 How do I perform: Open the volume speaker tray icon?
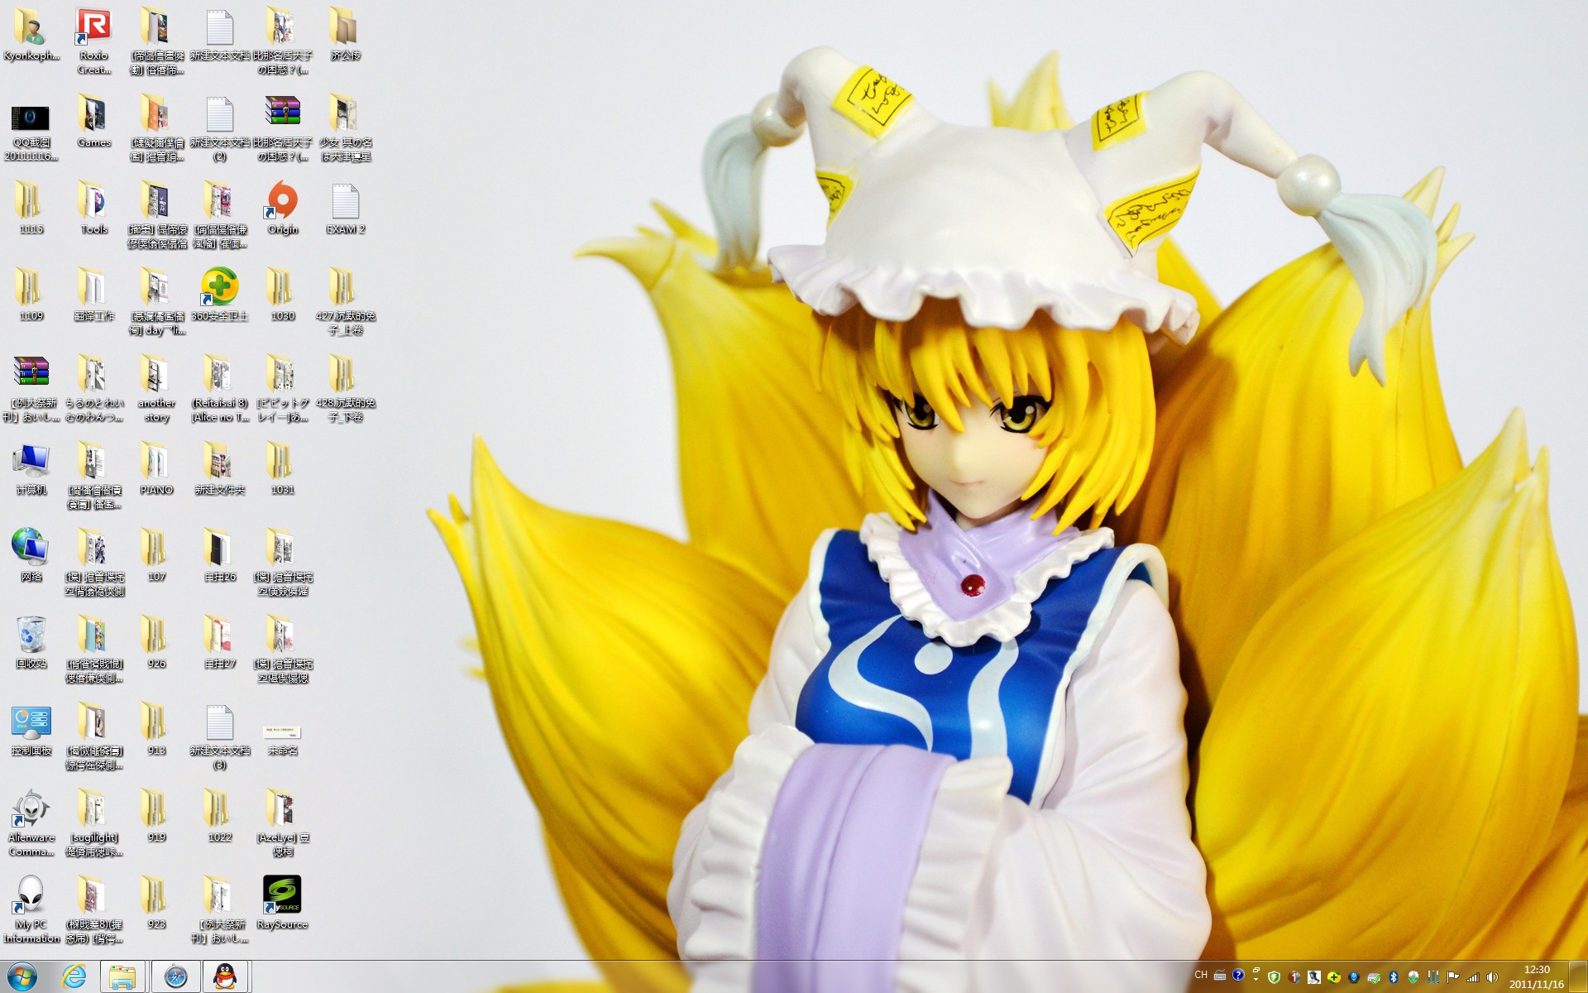(x=1492, y=977)
